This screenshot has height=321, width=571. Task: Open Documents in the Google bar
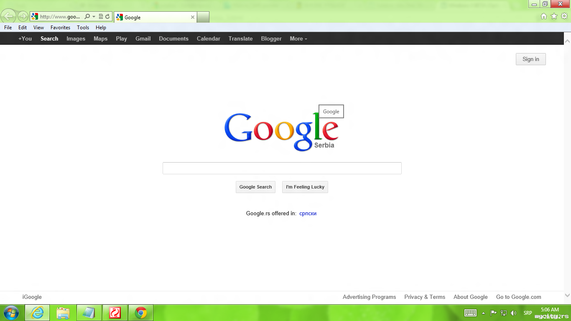pyautogui.click(x=173, y=38)
